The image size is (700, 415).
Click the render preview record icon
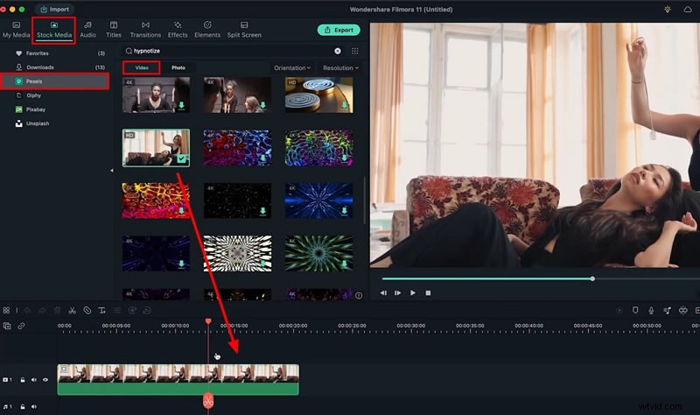tap(619, 311)
